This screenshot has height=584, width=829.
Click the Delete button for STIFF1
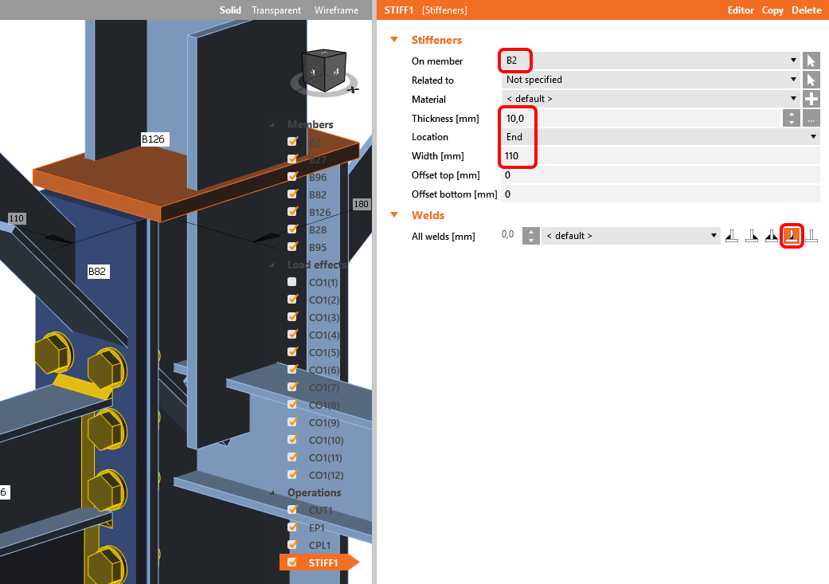pyautogui.click(x=806, y=10)
